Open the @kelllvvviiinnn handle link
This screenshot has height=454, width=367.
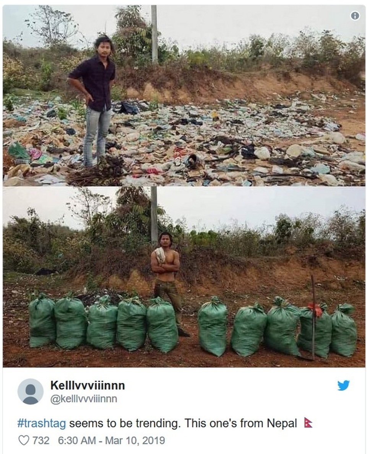point(84,399)
